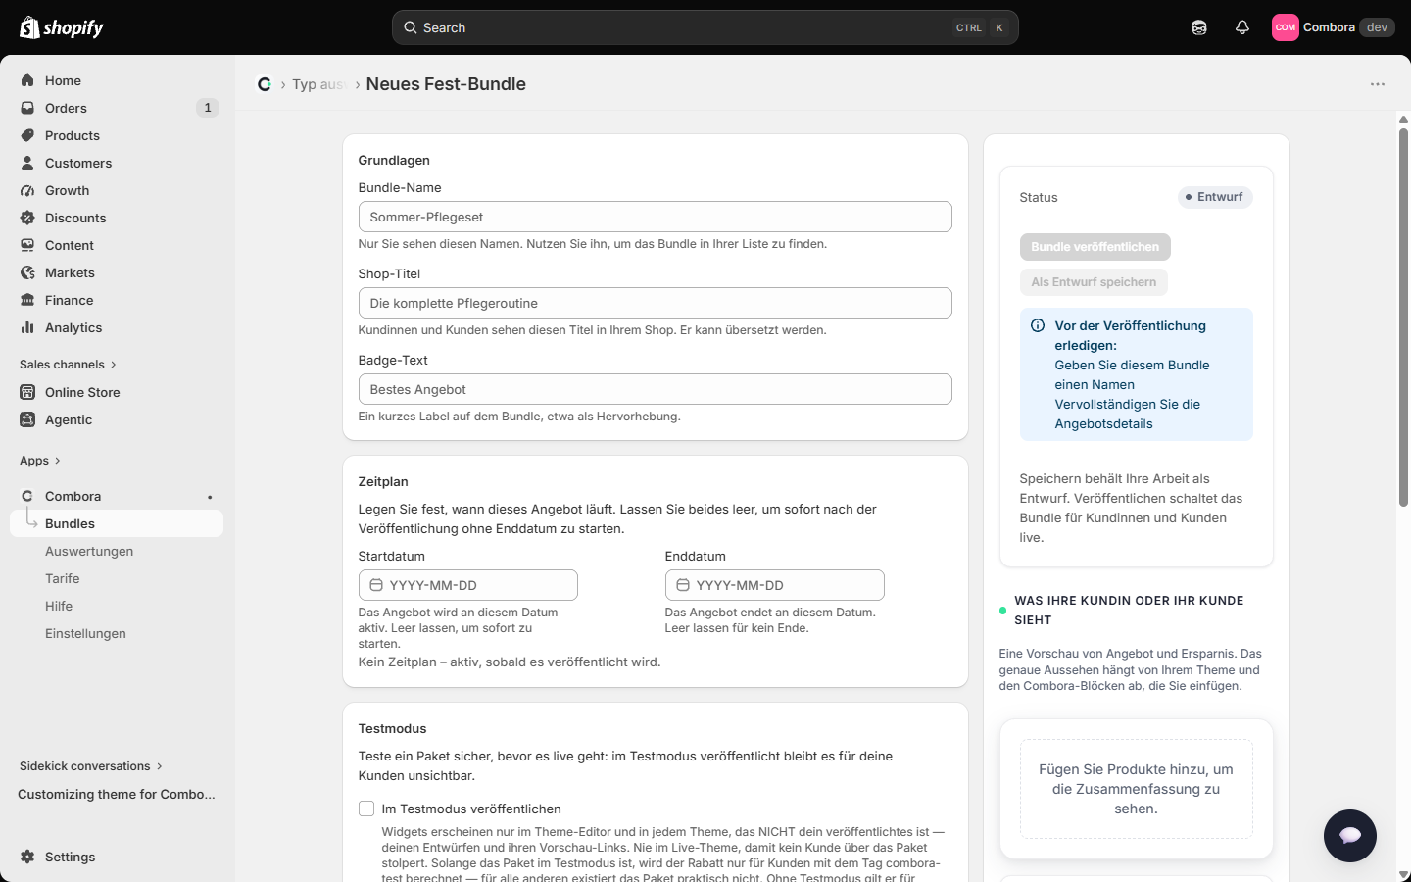Screen dimensions: 1411x882
Task: Click the Shopify logo
Action: click(x=62, y=27)
